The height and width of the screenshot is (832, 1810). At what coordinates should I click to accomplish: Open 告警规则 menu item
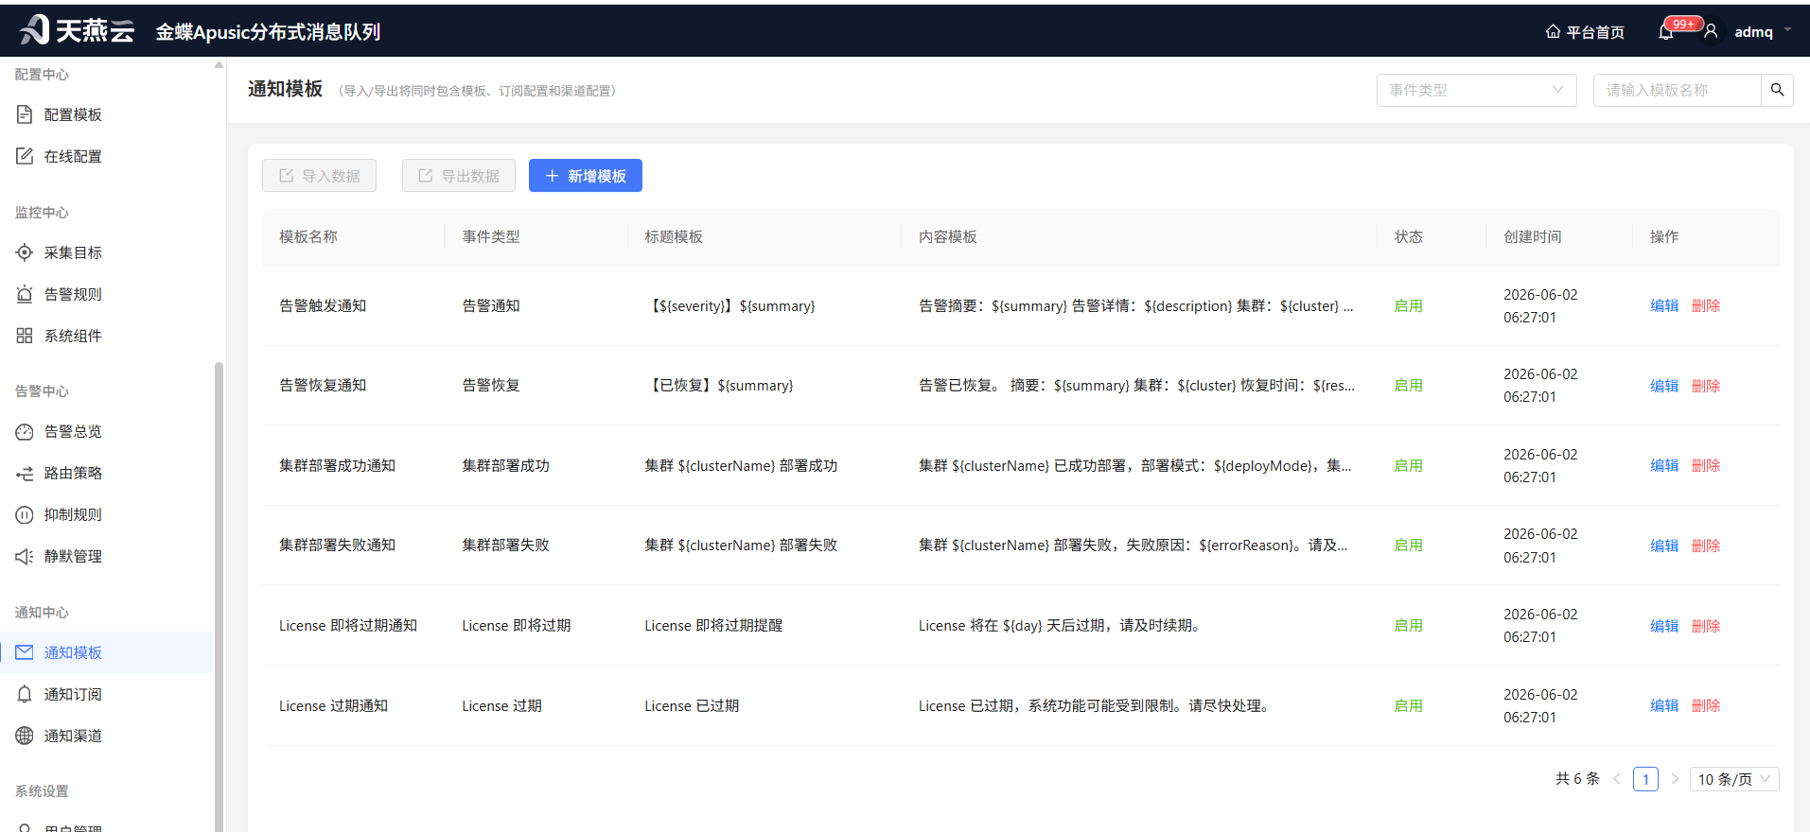[106, 294]
